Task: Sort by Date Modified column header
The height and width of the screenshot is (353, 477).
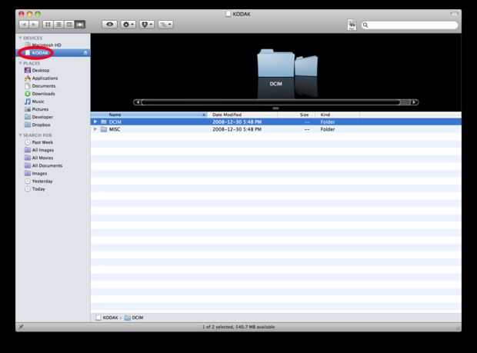Action: (242, 115)
